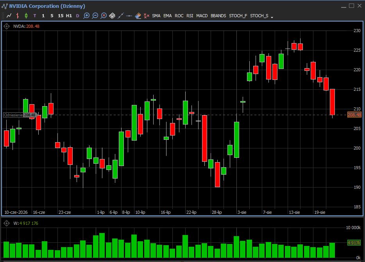Screen dimensions: 365x262
Task: Click the 10-lip date label
Action: click(x=140, y=212)
